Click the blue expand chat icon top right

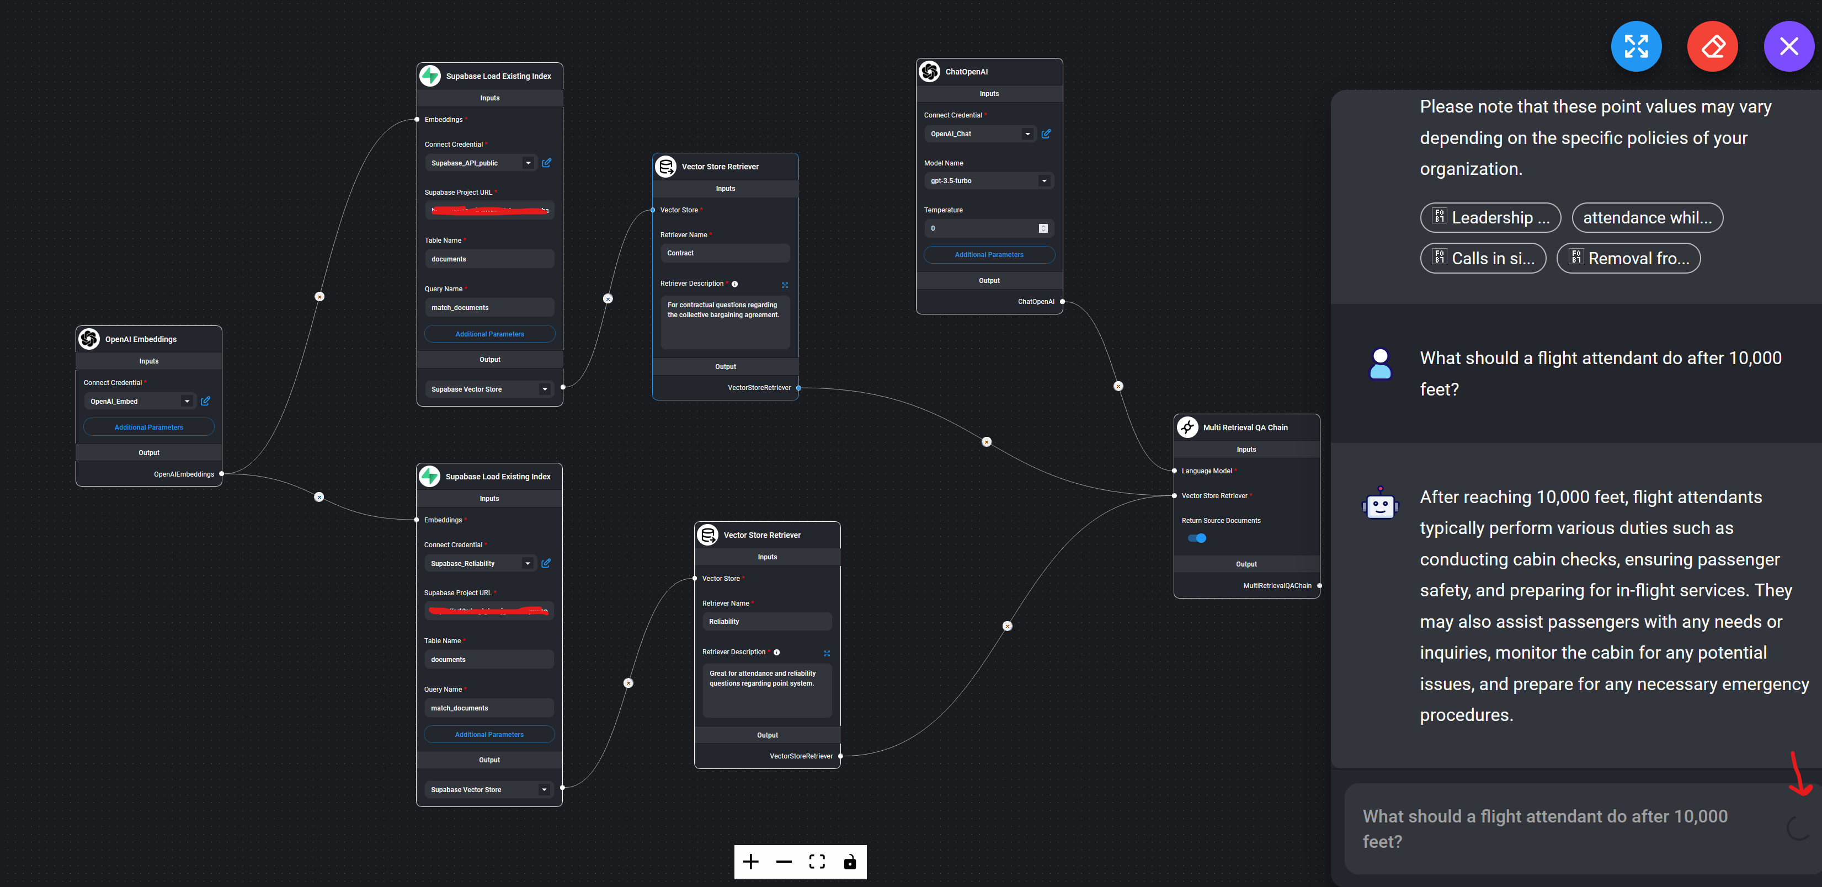tap(1636, 46)
